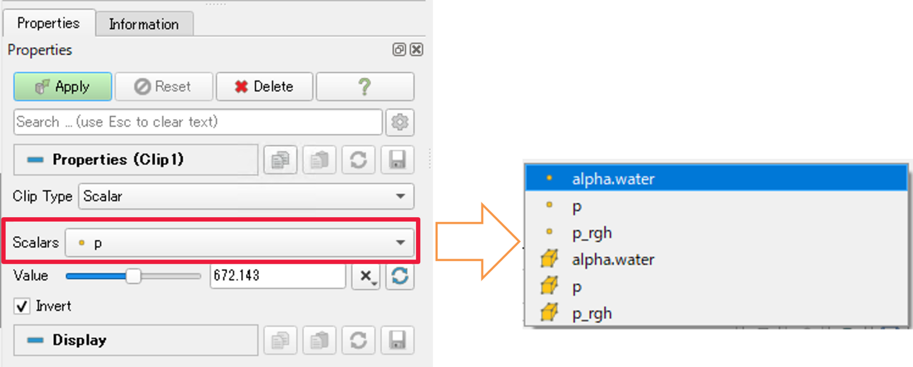
Task: Open advanced properties gear next to search
Action: coord(400,122)
